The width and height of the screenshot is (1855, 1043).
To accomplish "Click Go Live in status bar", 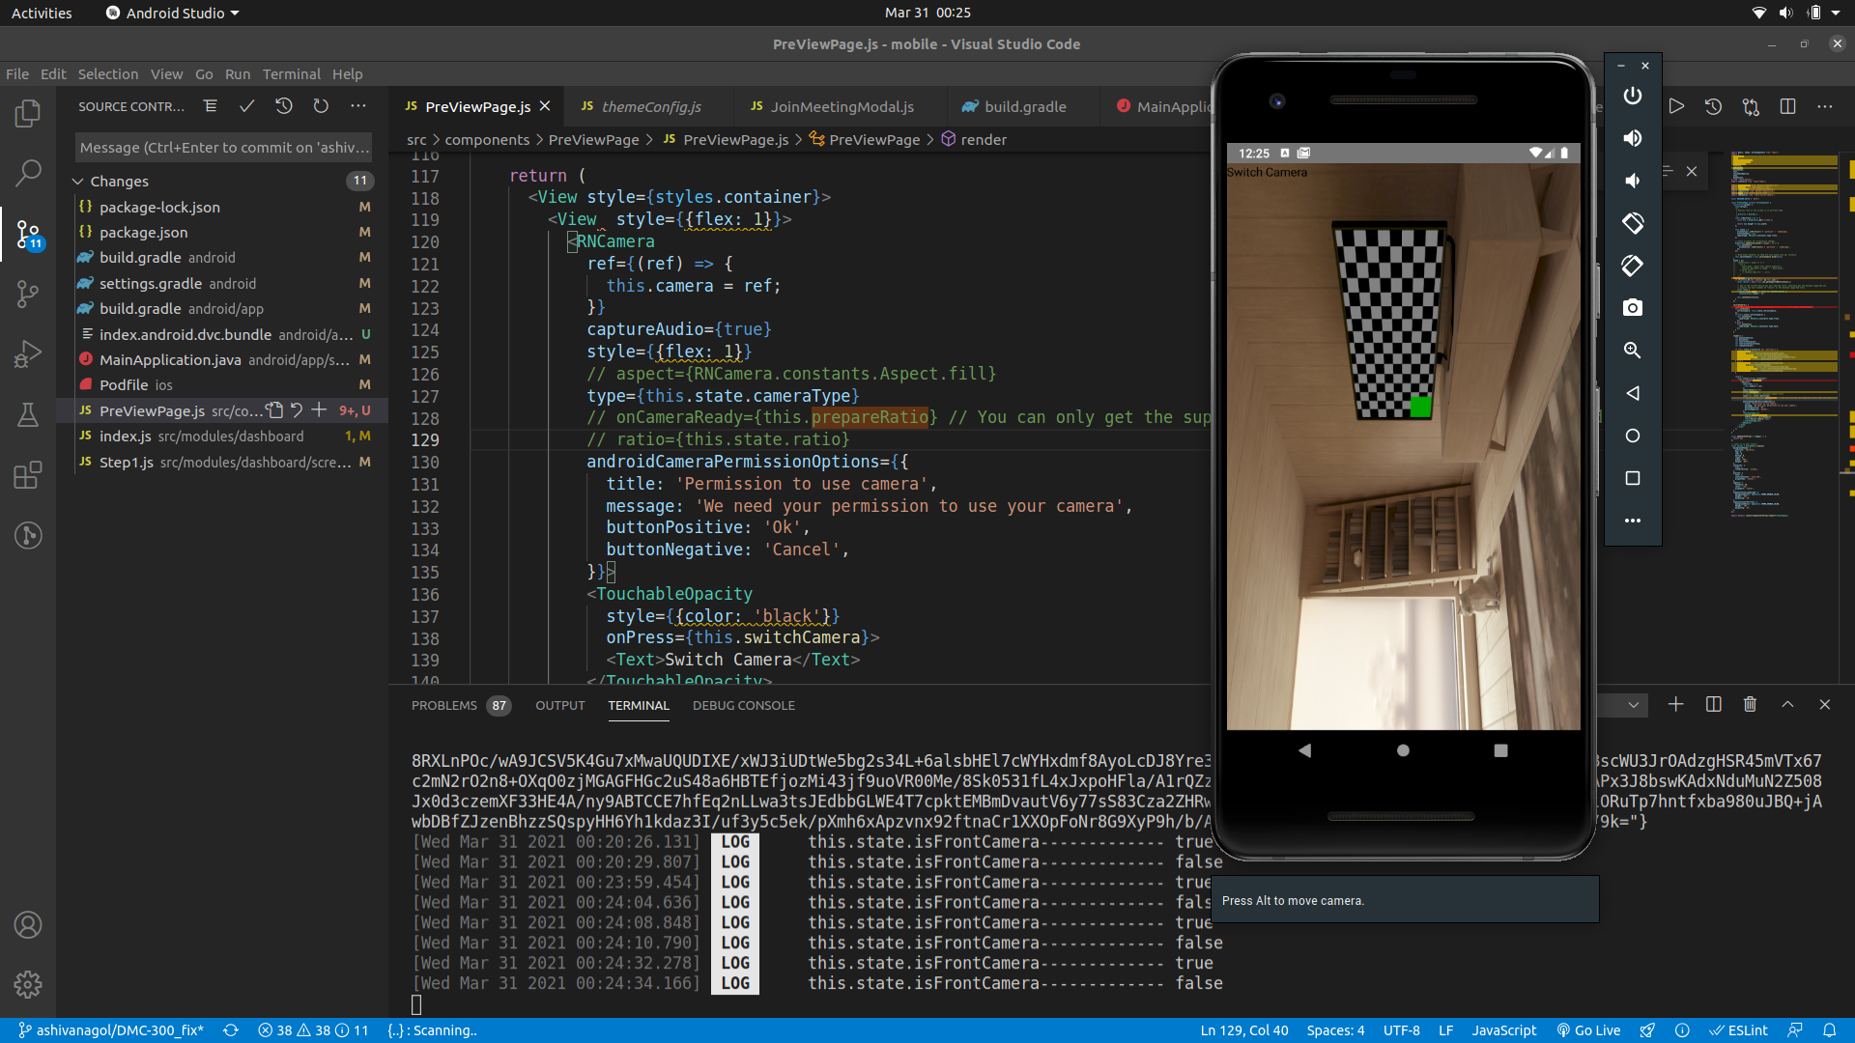I will tap(1588, 1030).
